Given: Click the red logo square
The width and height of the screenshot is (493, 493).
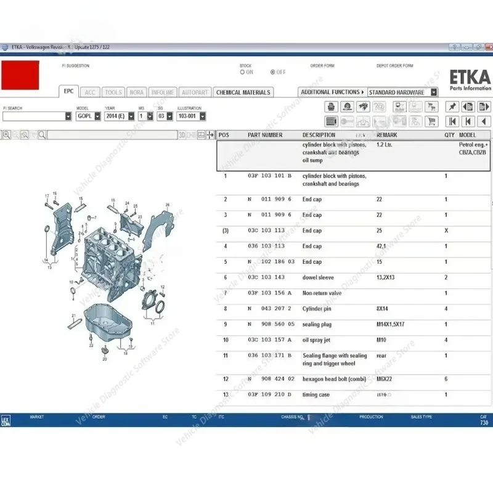Looking at the screenshot, I should coord(20,75).
